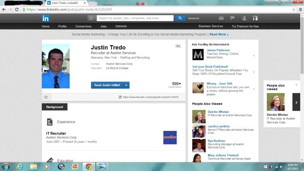Click Justin Tredo's profile photo

(x=56, y=66)
